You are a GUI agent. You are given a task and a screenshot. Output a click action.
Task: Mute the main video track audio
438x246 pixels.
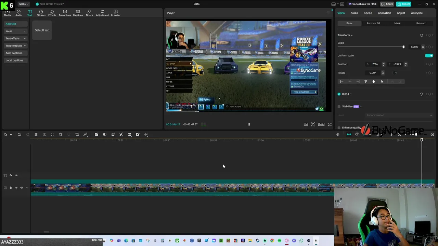[x=22, y=188]
